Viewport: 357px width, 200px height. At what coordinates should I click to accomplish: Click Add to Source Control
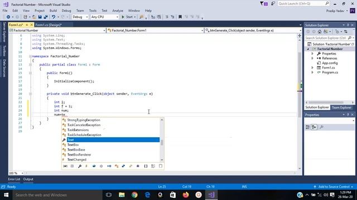tap(334, 187)
